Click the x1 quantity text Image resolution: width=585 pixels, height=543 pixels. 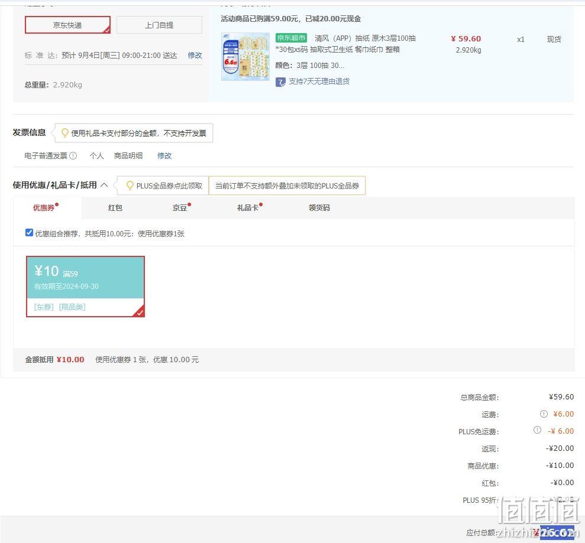coord(521,40)
